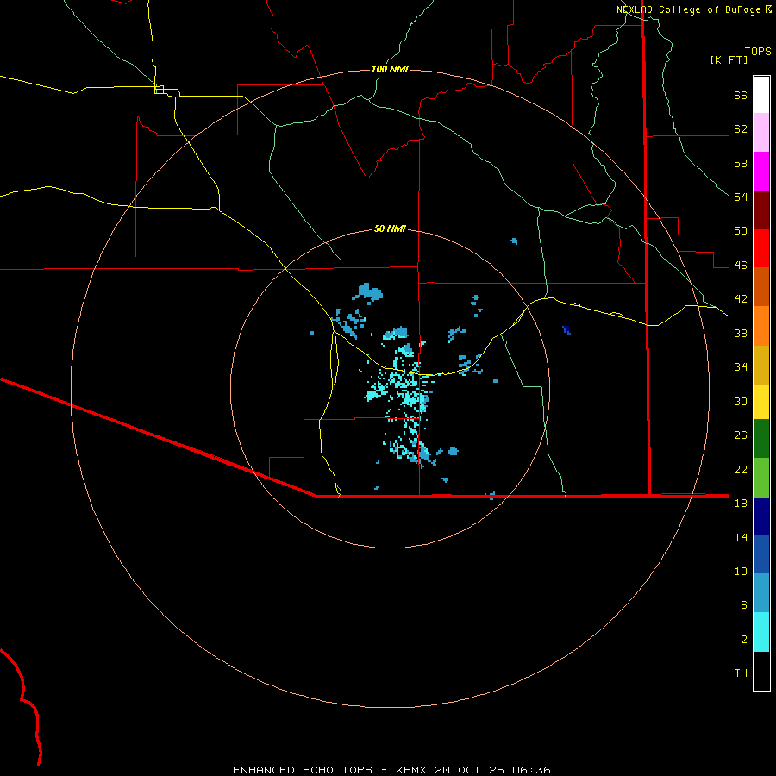The width and height of the screenshot is (776, 776).
Task: Click the 54 legend value
Action: coord(741,197)
